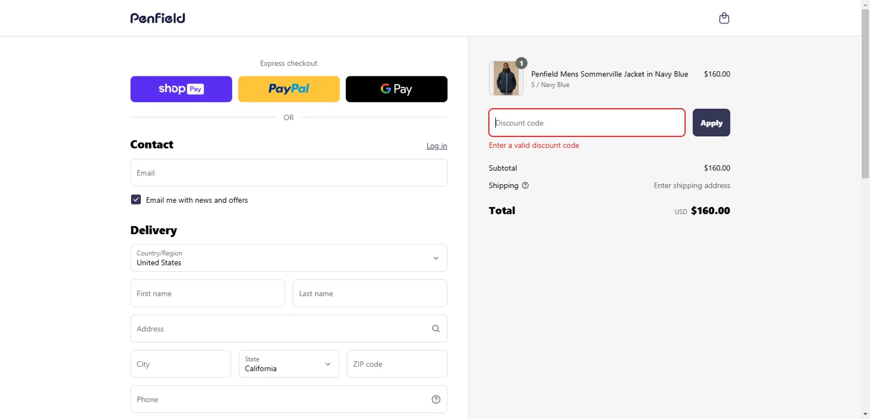Click the ZIP code field
The width and height of the screenshot is (870, 419).
pyautogui.click(x=397, y=364)
